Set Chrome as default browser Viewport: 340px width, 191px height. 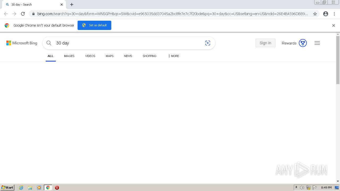click(94, 25)
